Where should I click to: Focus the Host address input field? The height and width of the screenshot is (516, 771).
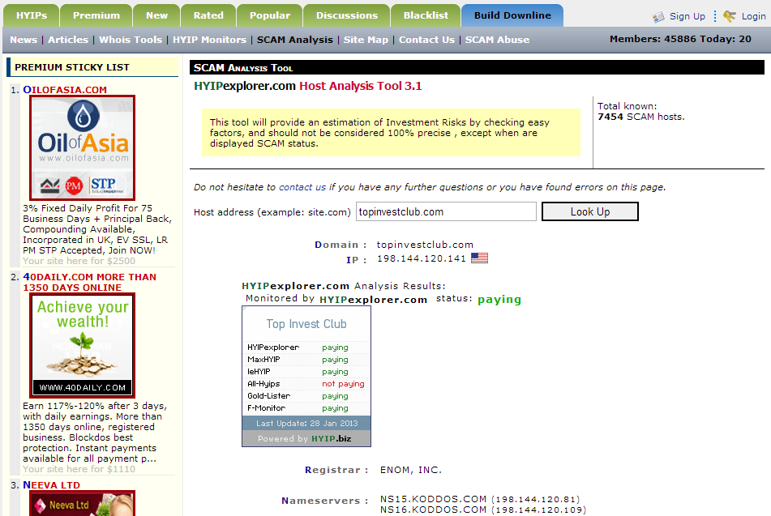[446, 211]
